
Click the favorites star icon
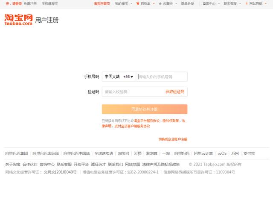click(160, 3)
